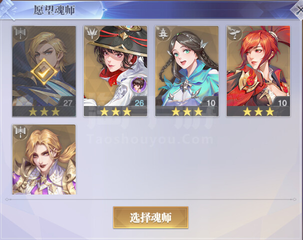Click the level 10 badge on braided girl card
Screen dimensions: 303x240
click(x=211, y=103)
